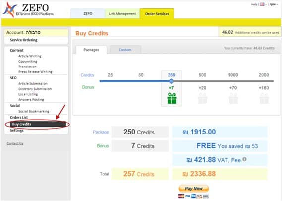Image resolution: width=282 pixels, height=201 pixels.
Task: Open Answers Posting under SEO
Action: tap(31, 100)
